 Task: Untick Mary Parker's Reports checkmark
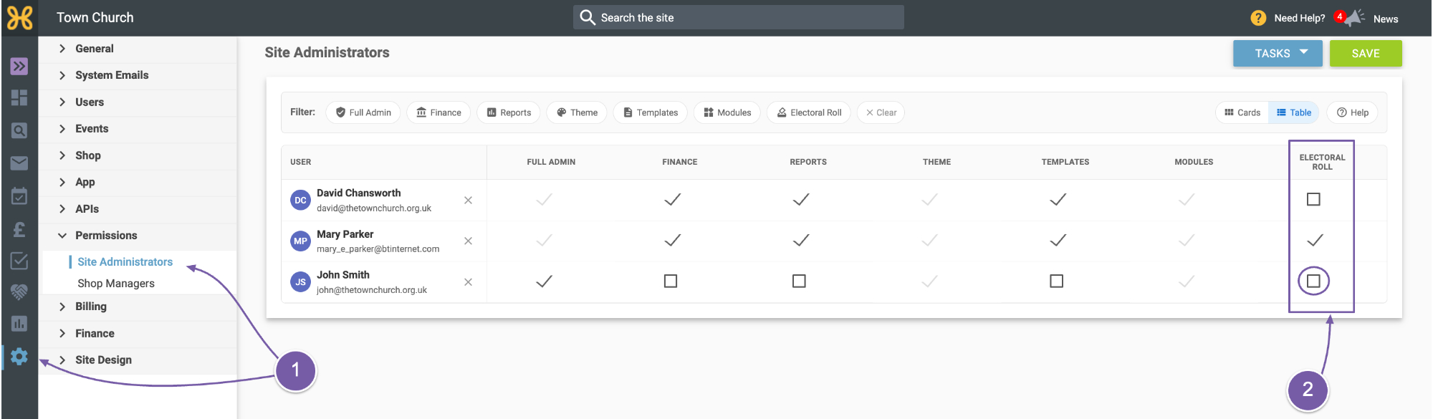coord(800,241)
